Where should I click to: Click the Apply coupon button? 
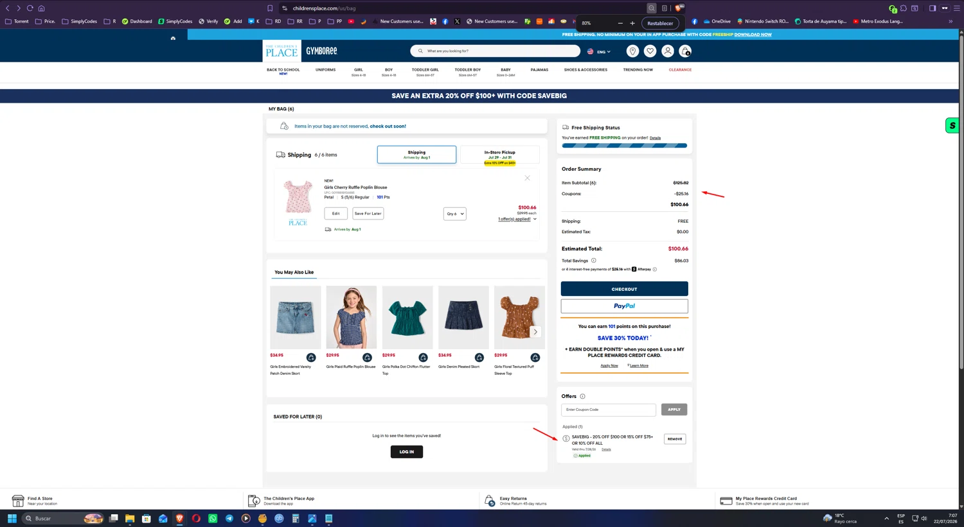tap(674, 410)
